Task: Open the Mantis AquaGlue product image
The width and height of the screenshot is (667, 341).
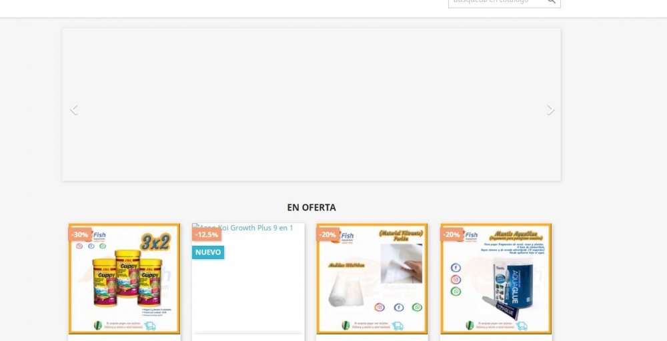Action: tap(496, 278)
